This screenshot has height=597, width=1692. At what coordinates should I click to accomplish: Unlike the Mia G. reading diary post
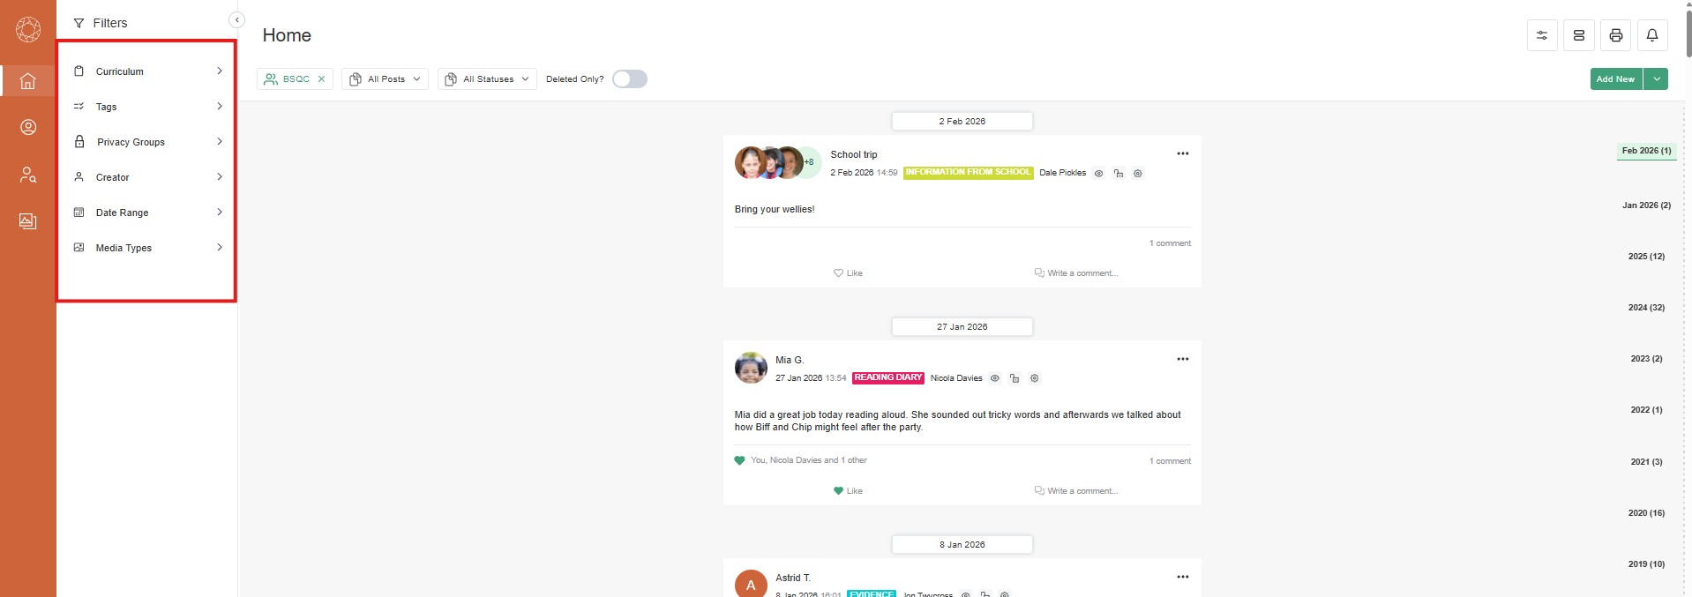(848, 491)
